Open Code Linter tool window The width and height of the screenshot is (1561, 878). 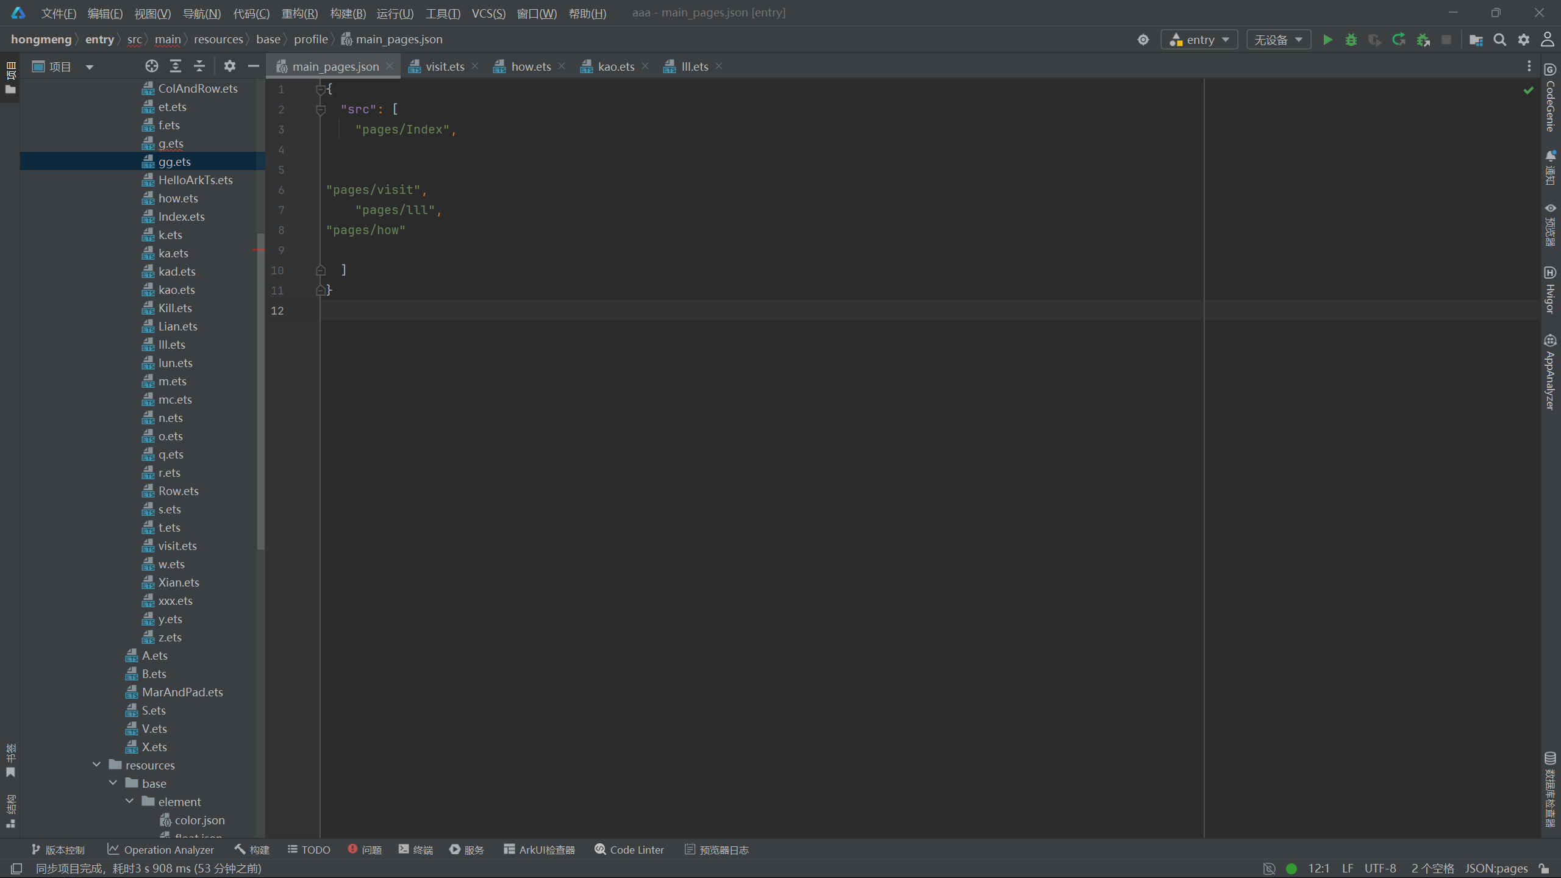pos(629,849)
